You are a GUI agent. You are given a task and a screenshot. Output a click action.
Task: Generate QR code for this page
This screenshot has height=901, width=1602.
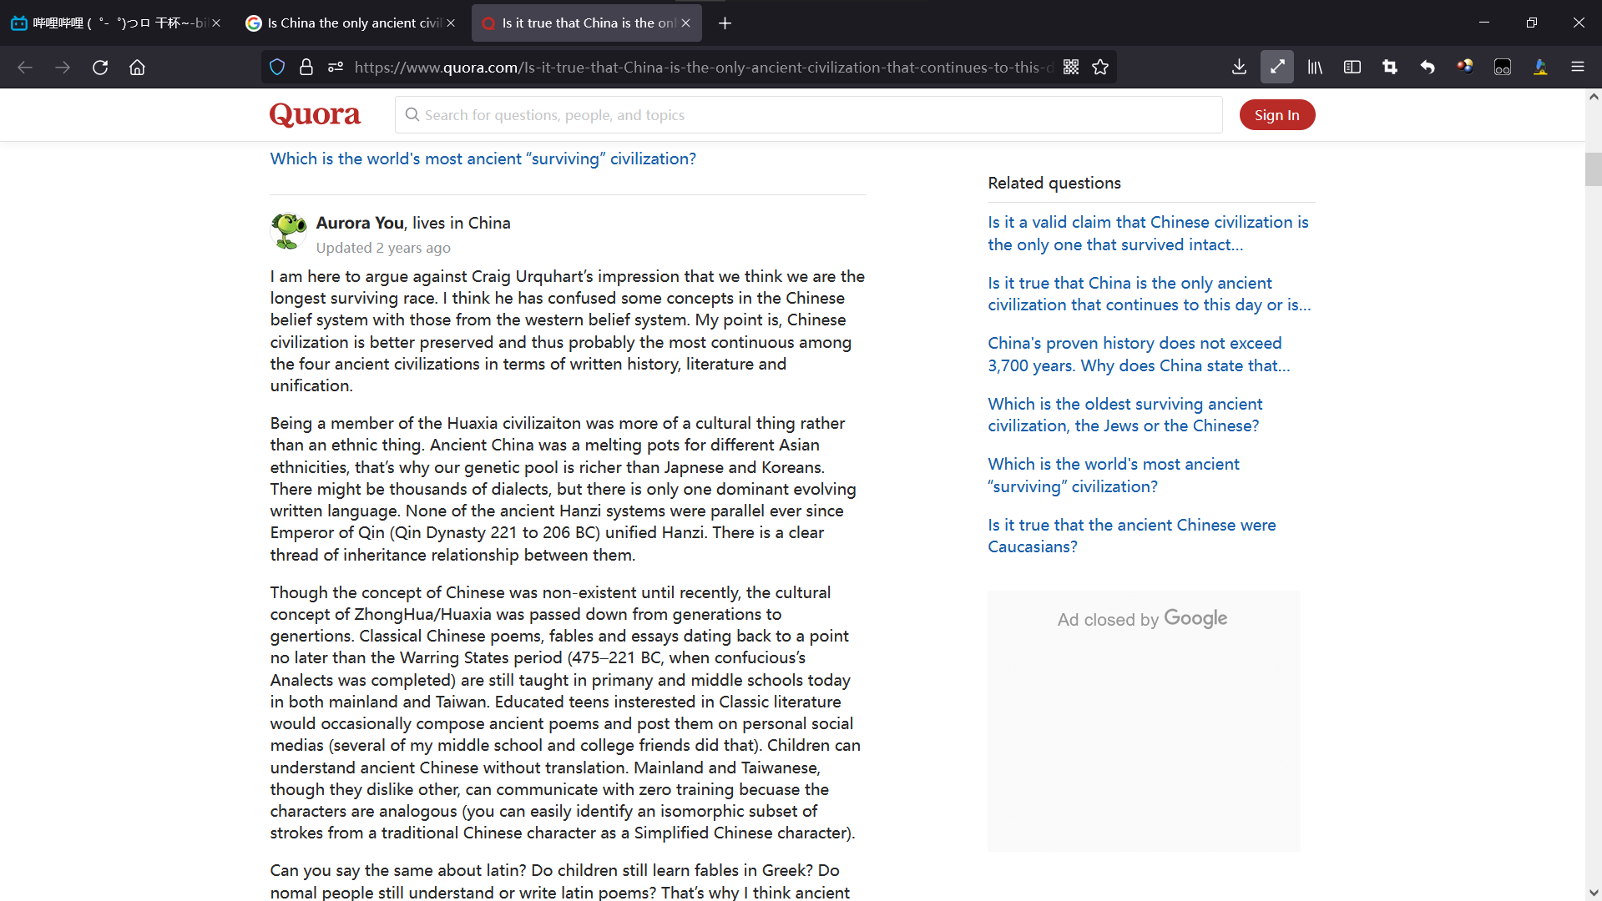1071,68
